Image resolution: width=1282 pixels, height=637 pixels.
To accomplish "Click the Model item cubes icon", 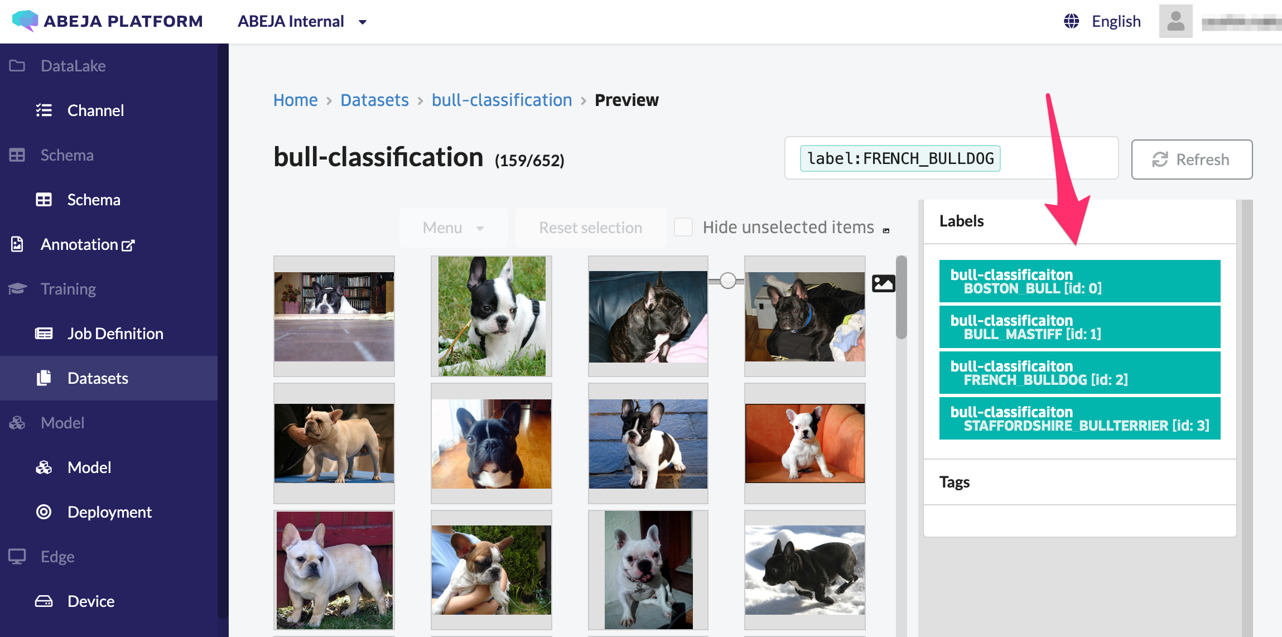I will tap(44, 467).
